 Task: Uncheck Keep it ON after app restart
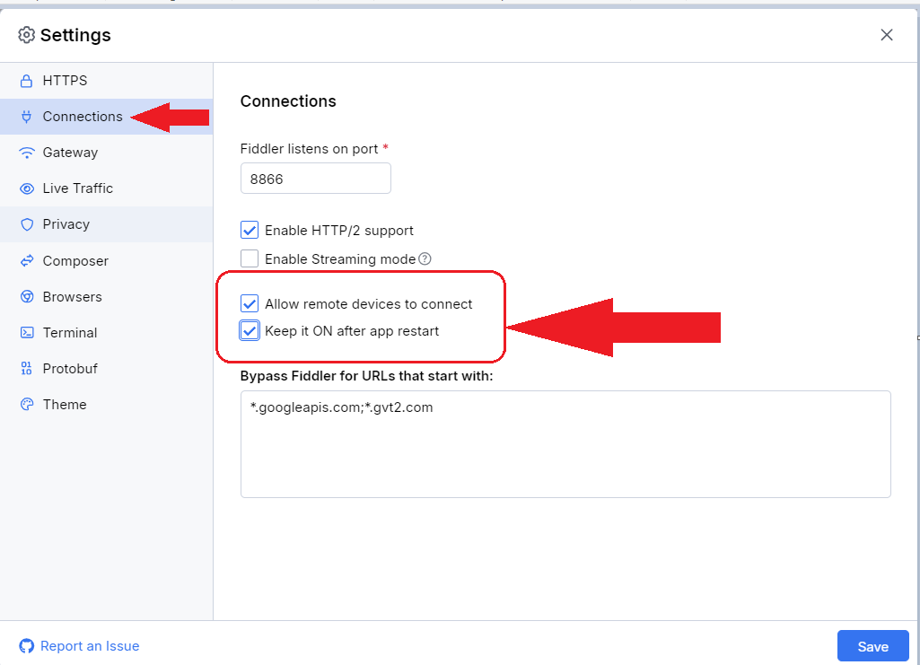point(250,331)
